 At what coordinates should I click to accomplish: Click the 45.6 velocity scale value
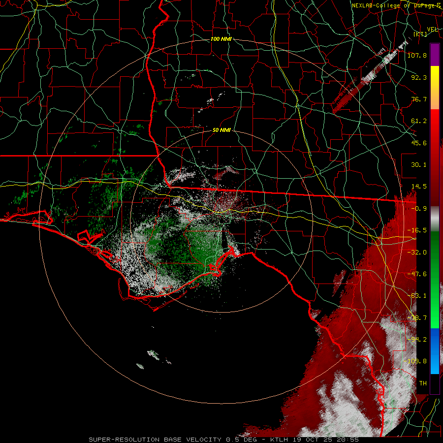[419, 143]
